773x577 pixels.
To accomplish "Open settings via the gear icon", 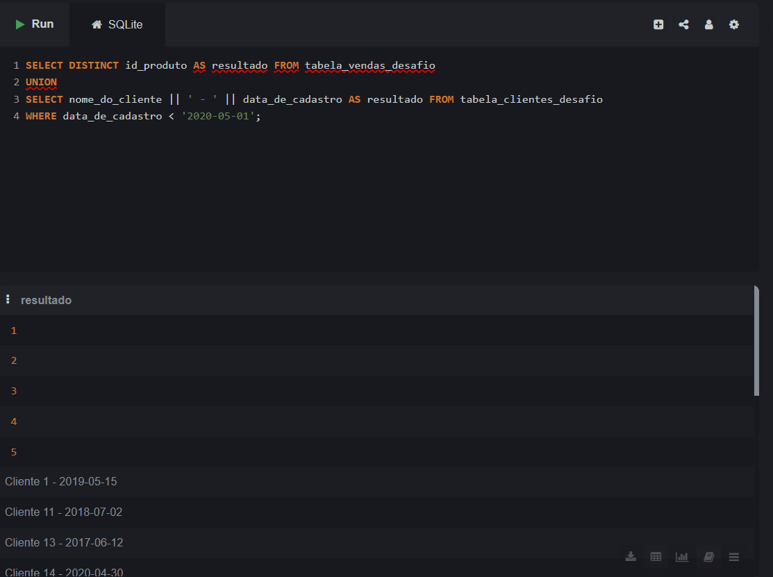I will (x=733, y=24).
